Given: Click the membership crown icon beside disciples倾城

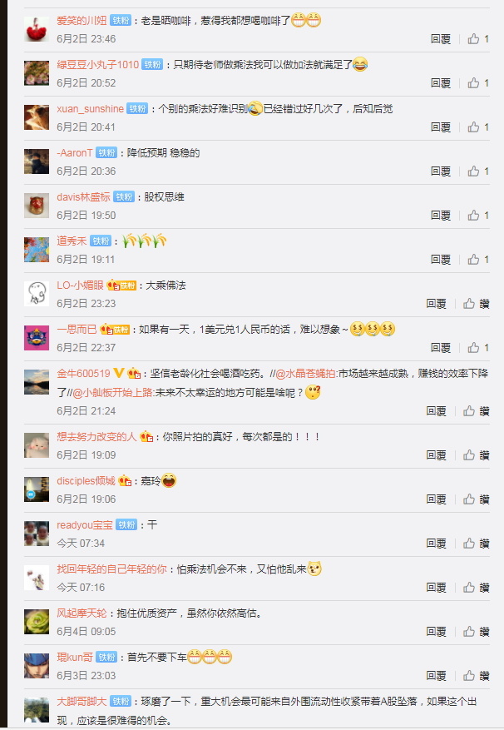Looking at the screenshot, I should [125, 481].
